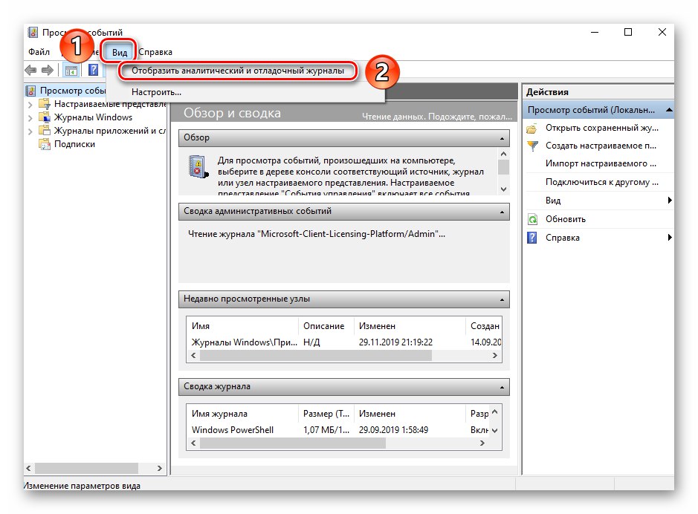Click Подключиться к другому компьютеру action
698x514 pixels.
click(602, 181)
